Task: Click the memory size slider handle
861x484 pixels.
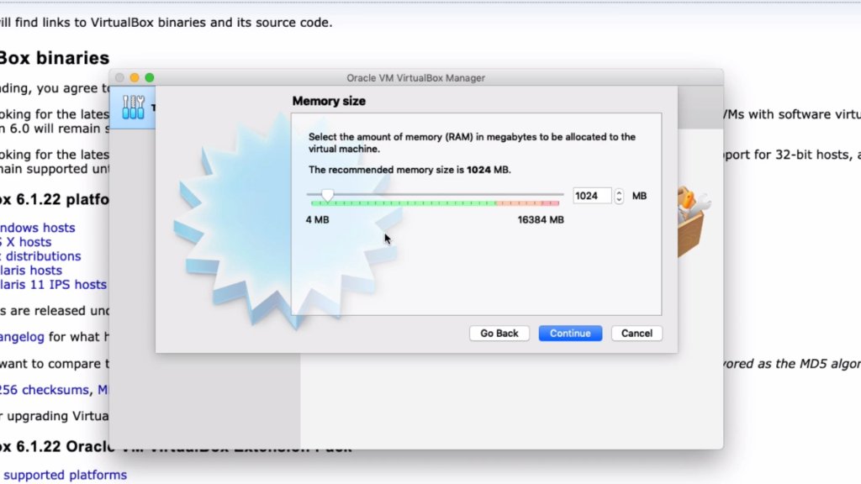Action: coord(327,195)
